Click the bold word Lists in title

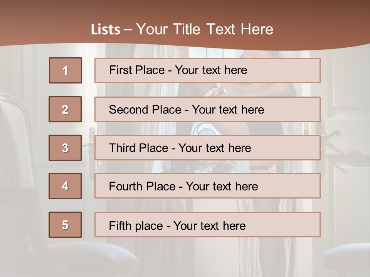(106, 30)
